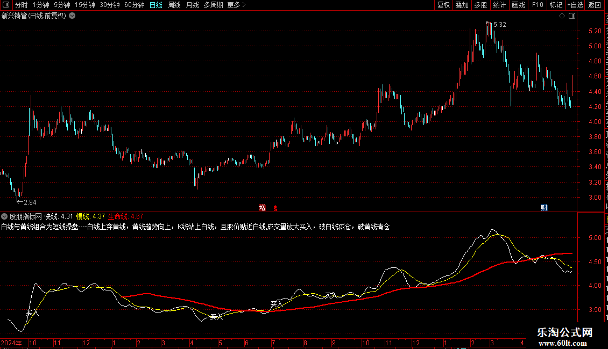Screen dimensions: 608x349
Task: Add stock via +自选 button
Action: click(575, 5)
